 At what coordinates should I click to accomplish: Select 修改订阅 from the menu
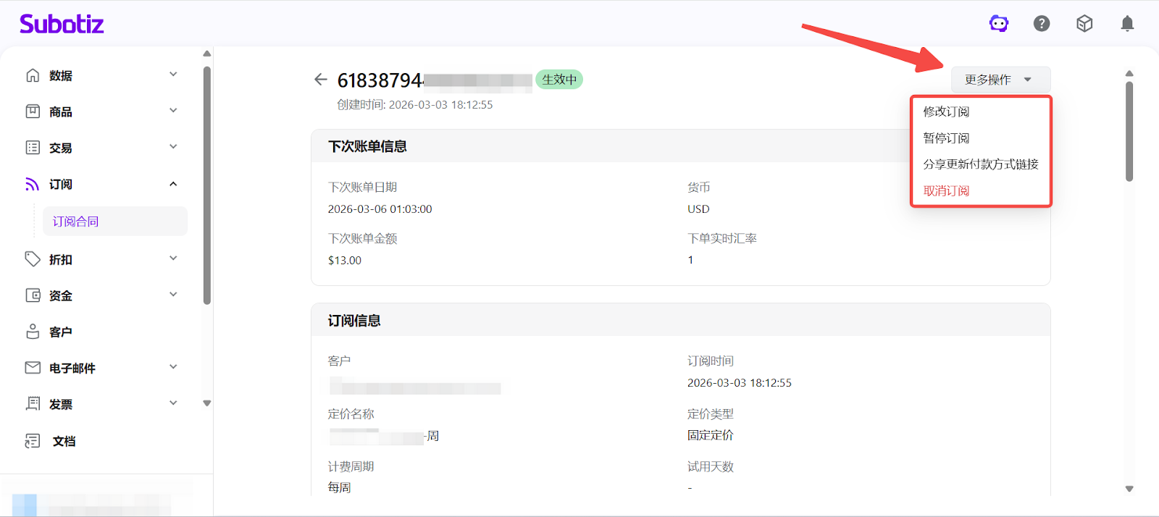pos(946,112)
